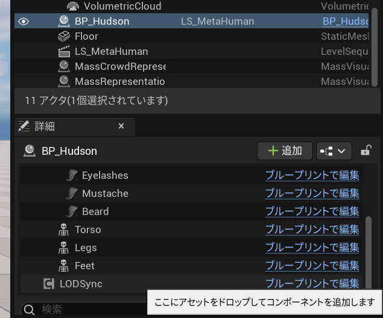383x318 pixels.
Task: Click the BP_Hudson type link in the outliner
Action: [x=345, y=22]
